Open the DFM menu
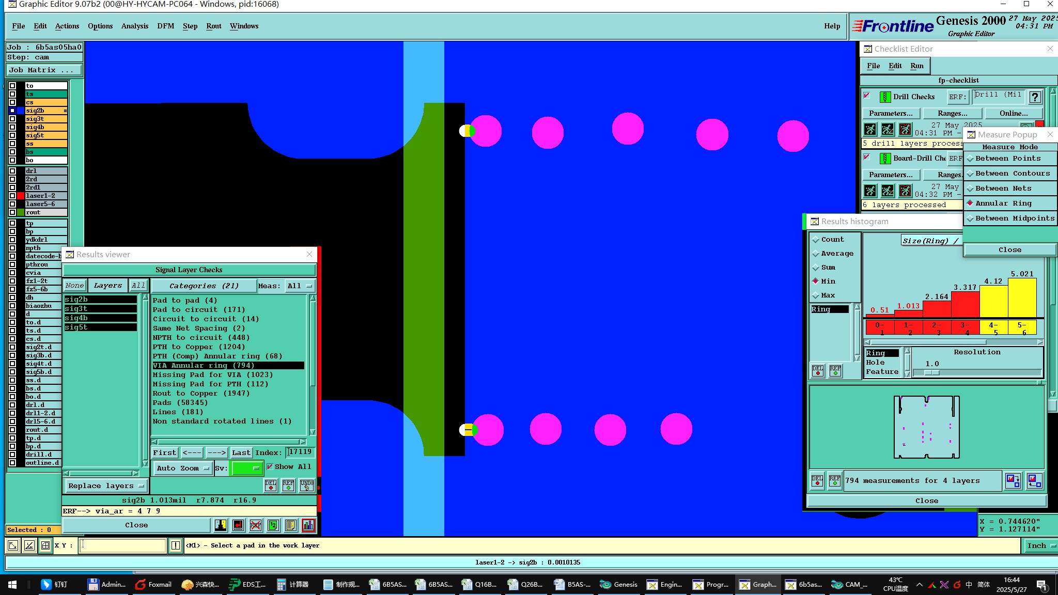The image size is (1058, 595). [165, 26]
